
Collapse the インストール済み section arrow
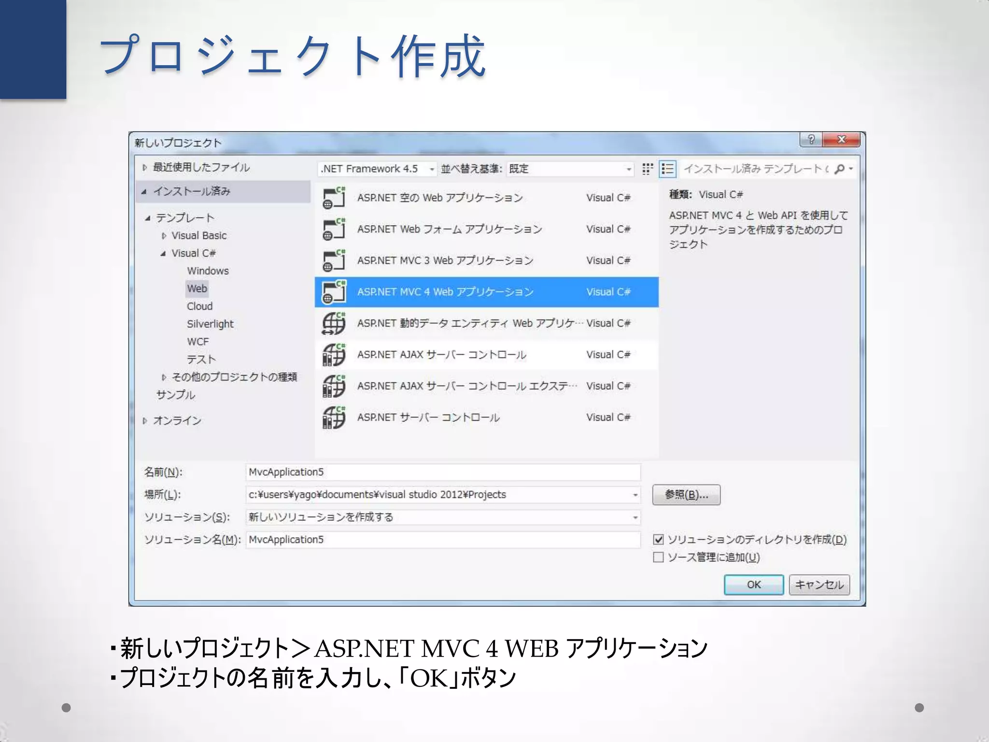[x=144, y=192]
